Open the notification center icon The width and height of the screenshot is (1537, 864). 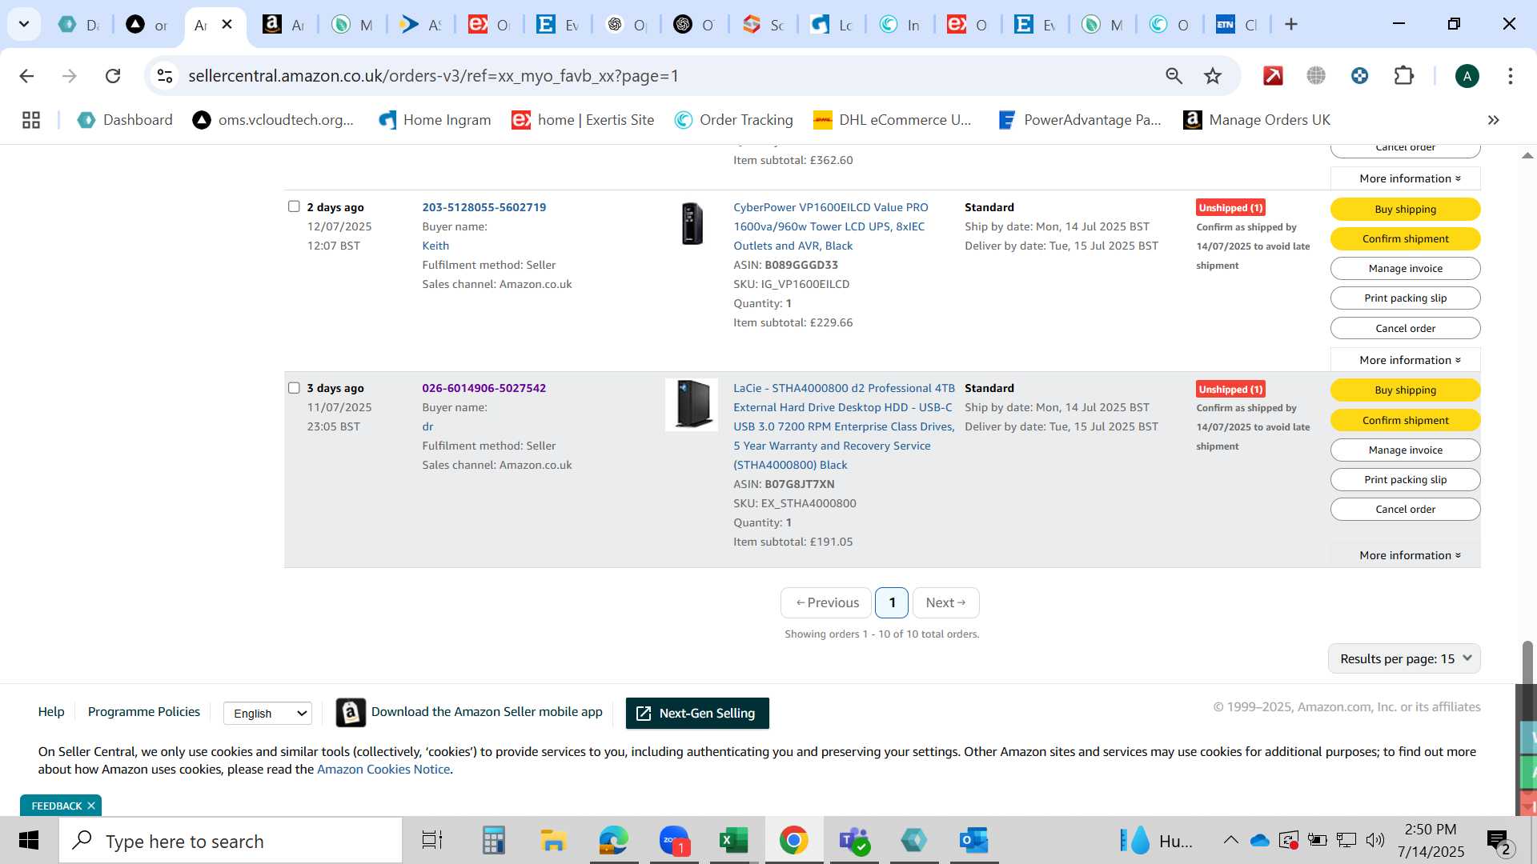point(1499,841)
